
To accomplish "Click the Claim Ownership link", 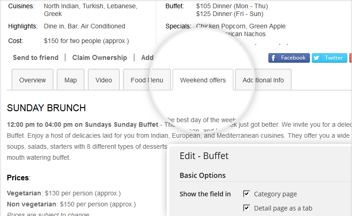I will (x=100, y=58).
